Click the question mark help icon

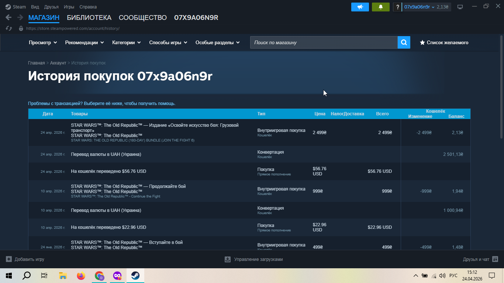(397, 7)
